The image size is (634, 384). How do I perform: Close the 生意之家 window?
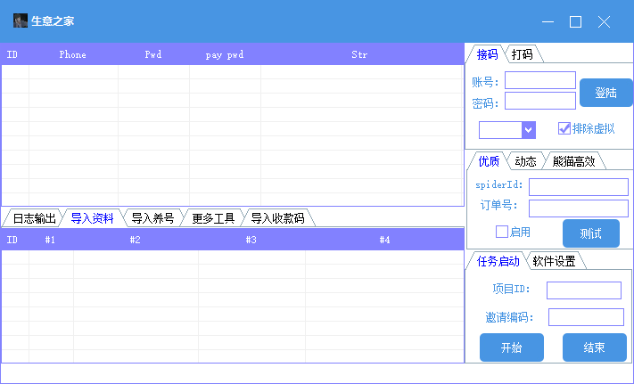tap(604, 21)
